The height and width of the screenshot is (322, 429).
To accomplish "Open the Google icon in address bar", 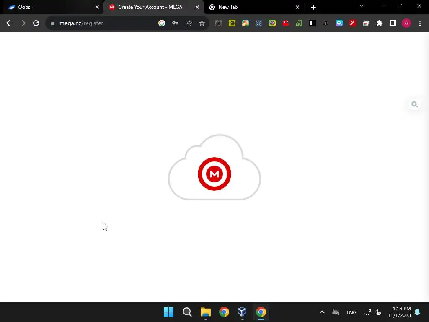I will (162, 23).
